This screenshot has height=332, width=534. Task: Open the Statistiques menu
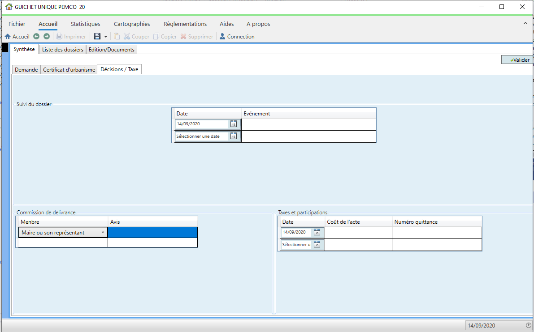pos(86,24)
